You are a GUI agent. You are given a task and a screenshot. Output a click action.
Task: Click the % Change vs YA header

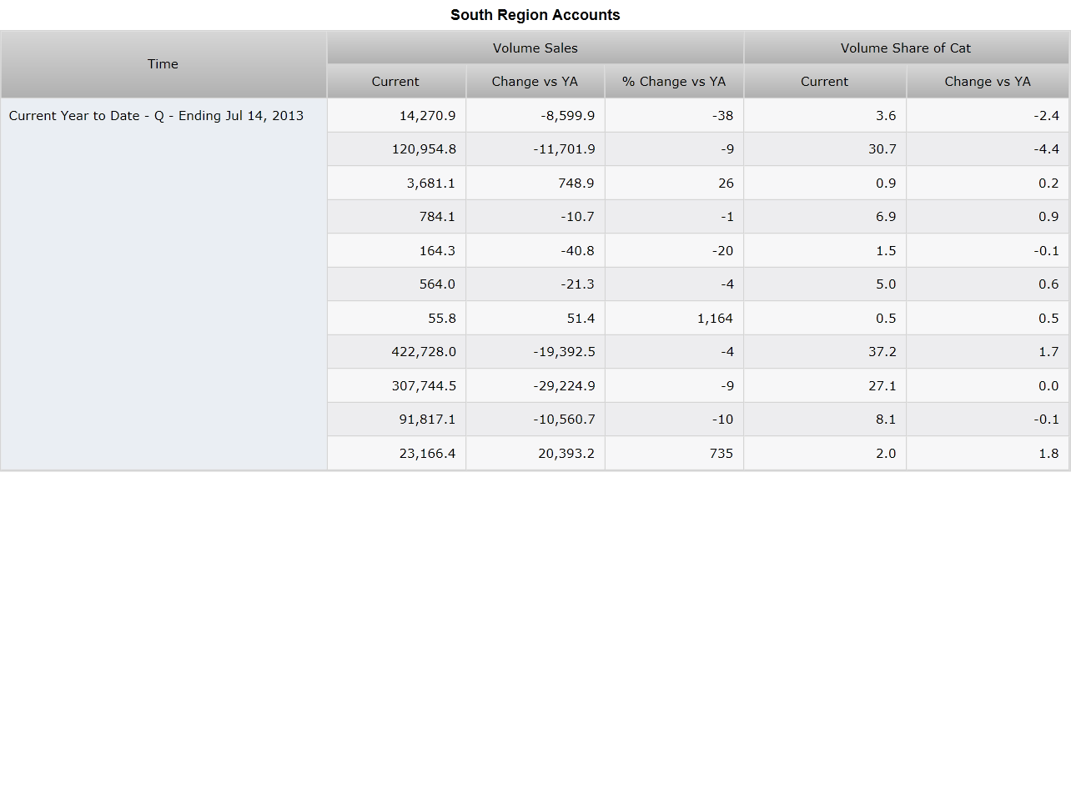(x=674, y=82)
